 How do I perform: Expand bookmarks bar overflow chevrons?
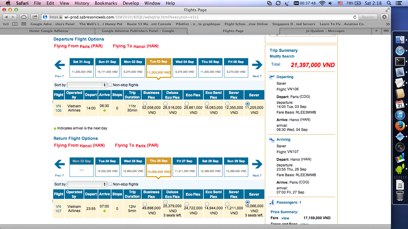tap(388, 24)
